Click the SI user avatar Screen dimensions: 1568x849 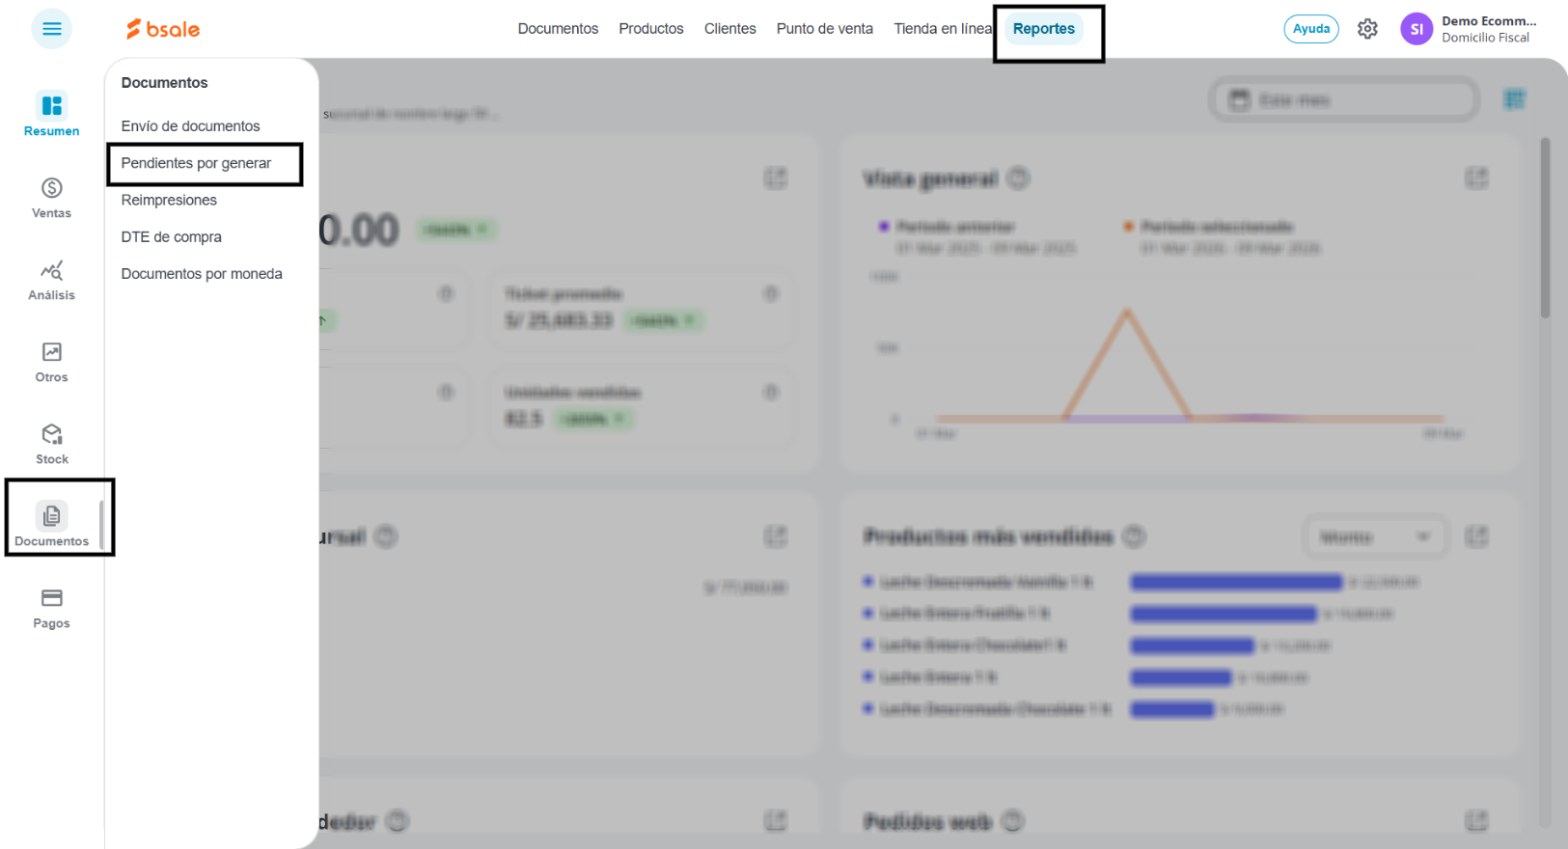(x=1417, y=29)
